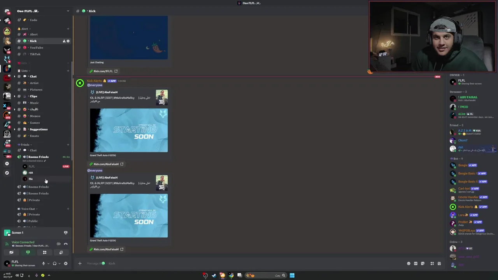Open apps launcher in message bar
This screenshot has height=280, width=498.
[432, 263]
